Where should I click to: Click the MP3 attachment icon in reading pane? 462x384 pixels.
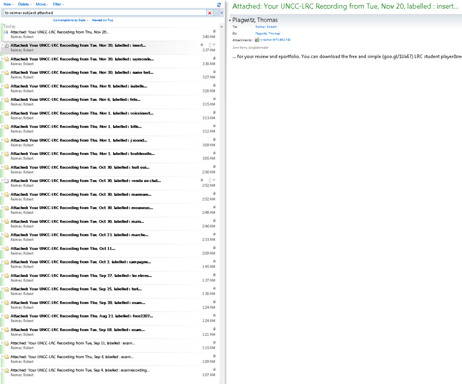click(x=257, y=39)
